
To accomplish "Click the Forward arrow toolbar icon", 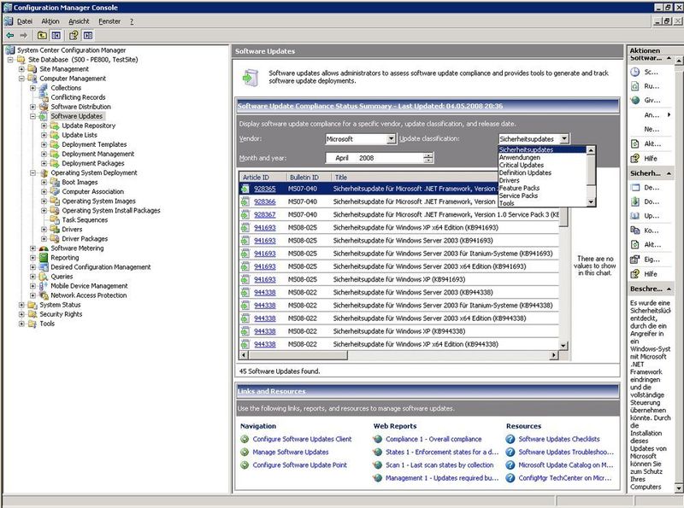I will pyautogui.click(x=24, y=35).
